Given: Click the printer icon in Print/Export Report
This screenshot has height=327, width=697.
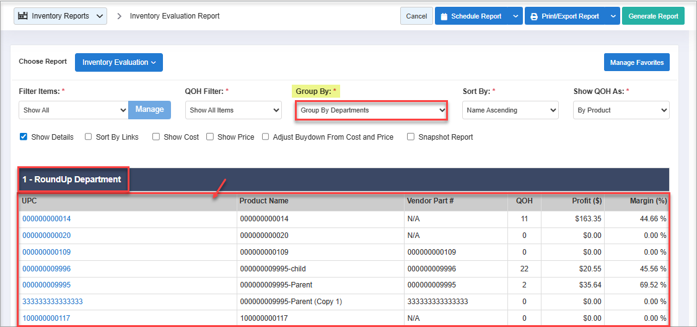Looking at the screenshot, I should click(x=533, y=17).
